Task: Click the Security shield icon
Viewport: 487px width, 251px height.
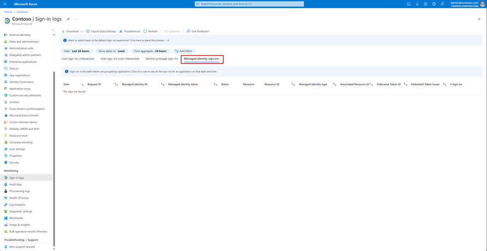Action: [x=6, y=162]
